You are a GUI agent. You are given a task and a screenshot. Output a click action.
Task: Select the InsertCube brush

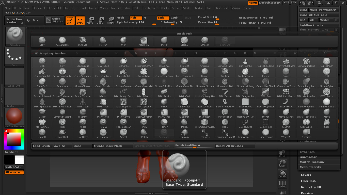(x=184, y=103)
